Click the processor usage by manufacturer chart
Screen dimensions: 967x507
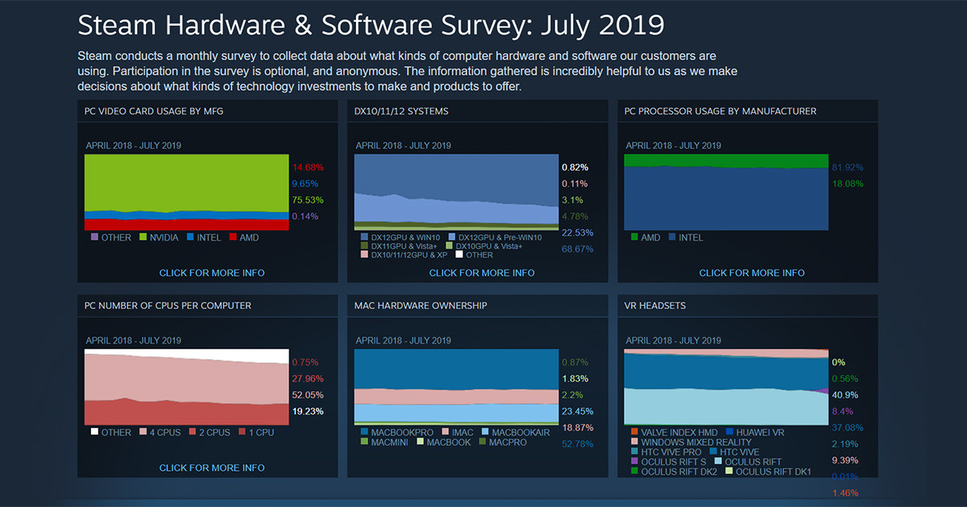click(x=726, y=192)
